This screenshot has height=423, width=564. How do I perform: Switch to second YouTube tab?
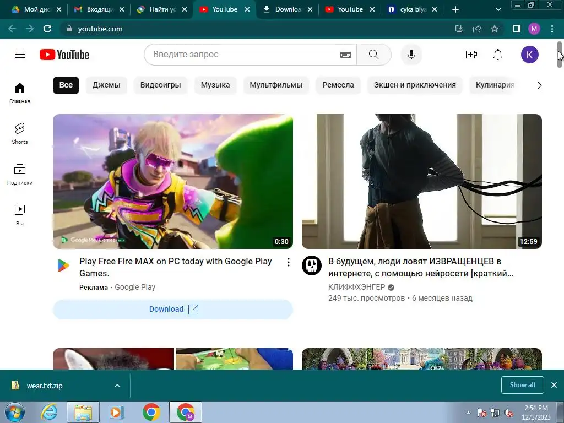(x=350, y=9)
